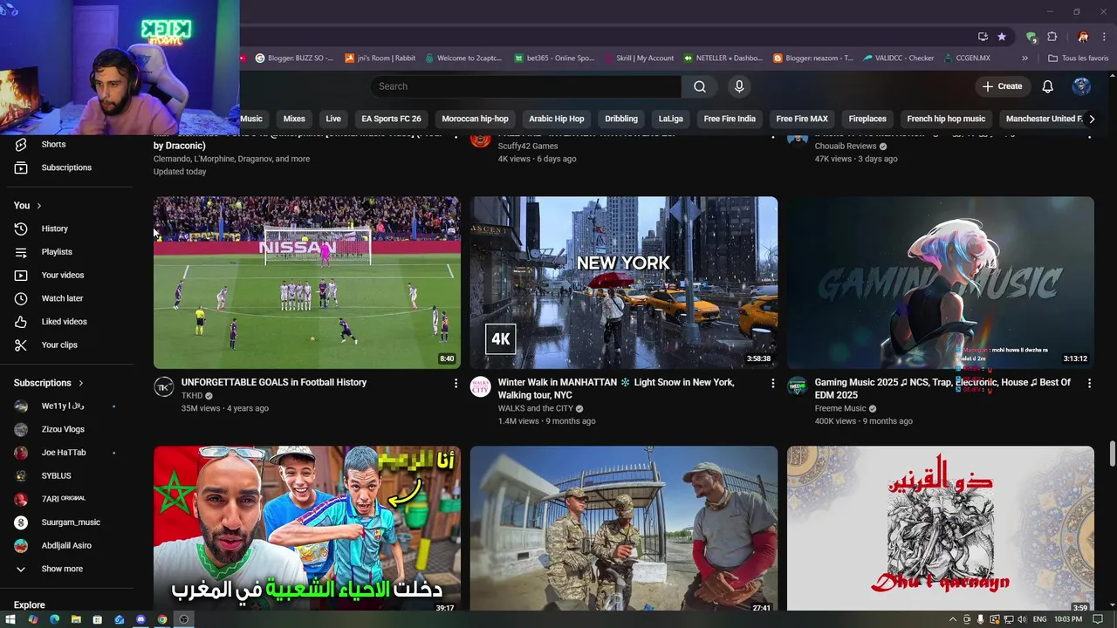This screenshot has height=628, width=1117.
Task: Open Abdljalil Asiro subscription
Action: (x=66, y=545)
